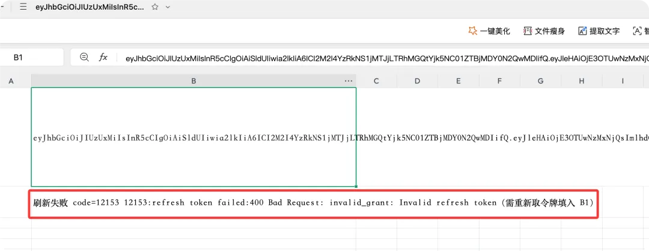Click the B1 name box
The image size is (649, 251).
[x=31, y=58]
